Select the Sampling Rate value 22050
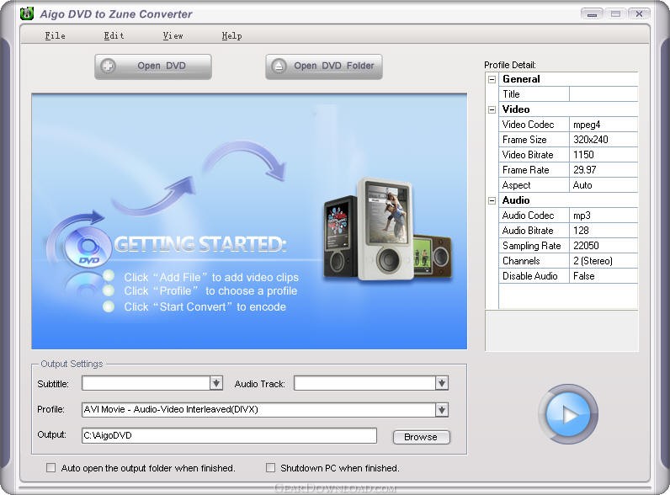This screenshot has height=495, width=670. click(604, 246)
